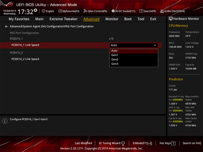Click the 2133 MHz DRAM frequency
This screenshot has height=152, width=203.
pyautogui.click(x=191, y=58)
